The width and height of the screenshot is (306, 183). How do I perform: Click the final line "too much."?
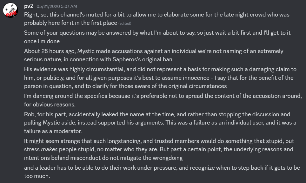pyautogui.click(x=37, y=176)
